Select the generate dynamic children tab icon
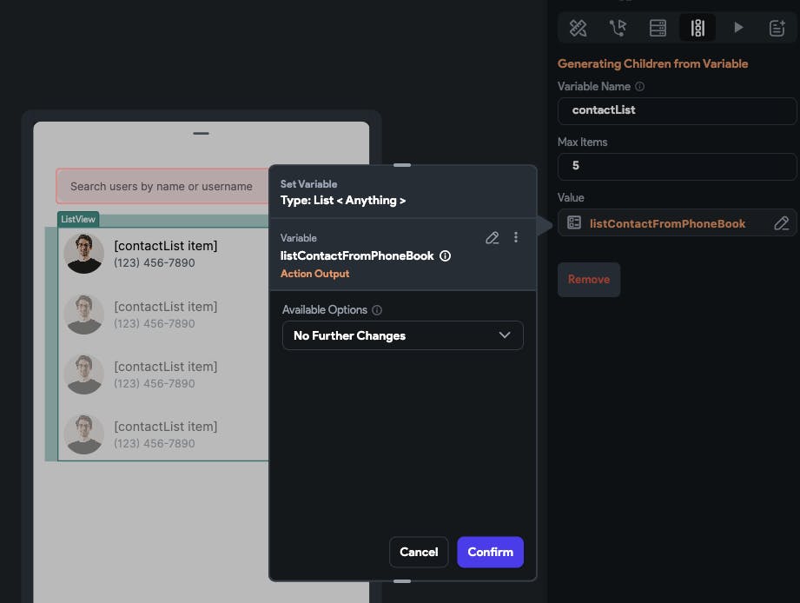800x603 pixels. 698,28
